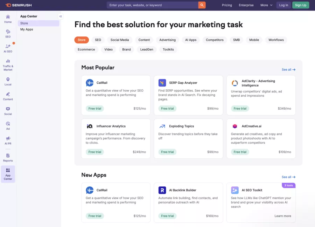Filter by Mobile category
The width and height of the screenshot is (315, 227).
point(254,40)
